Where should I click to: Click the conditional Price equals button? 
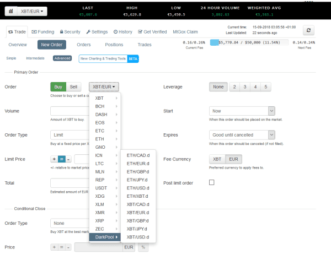(61, 247)
